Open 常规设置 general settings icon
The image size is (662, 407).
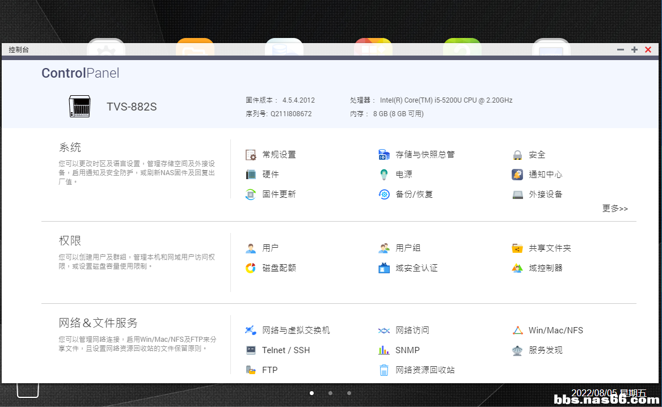251,155
